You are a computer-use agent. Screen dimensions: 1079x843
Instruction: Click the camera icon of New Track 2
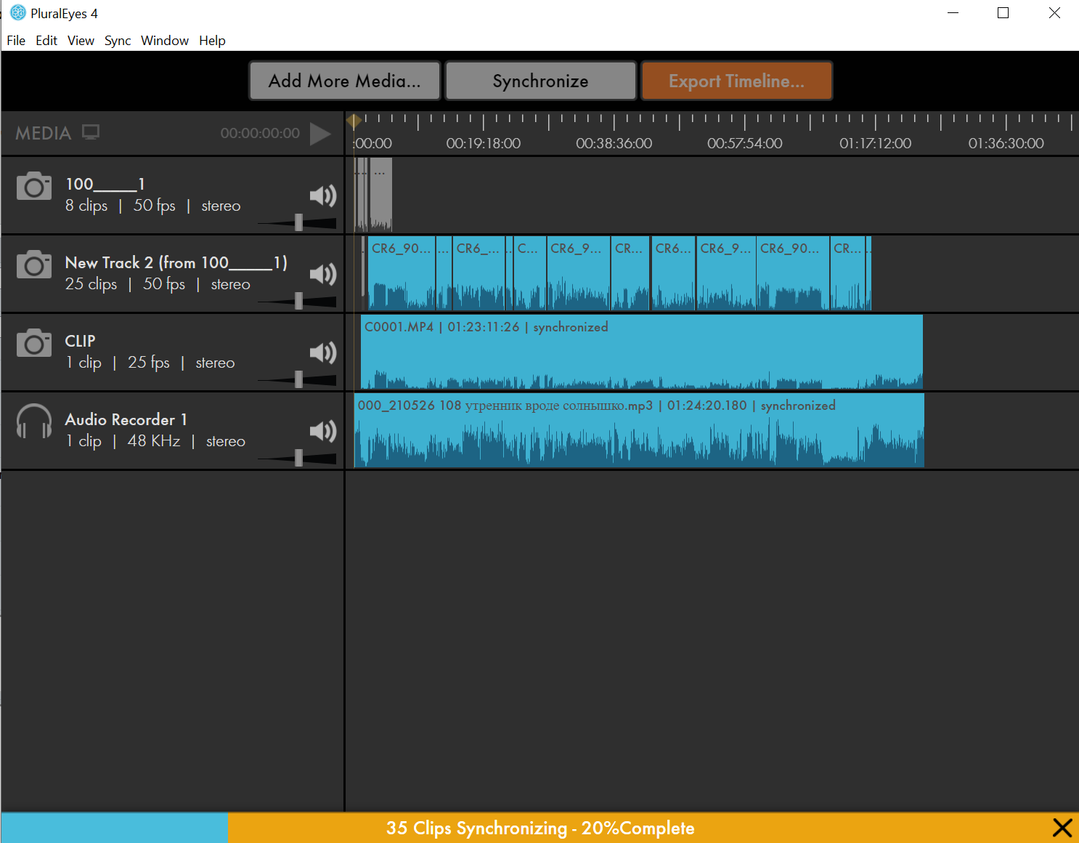tap(34, 265)
